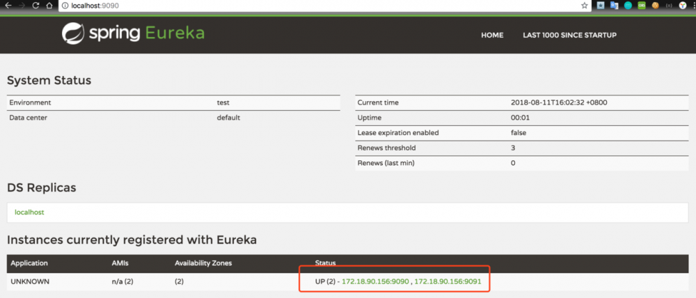Screen dimensions: 696x298
Task: View site info icon beside localhost URL
Action: pos(65,6)
